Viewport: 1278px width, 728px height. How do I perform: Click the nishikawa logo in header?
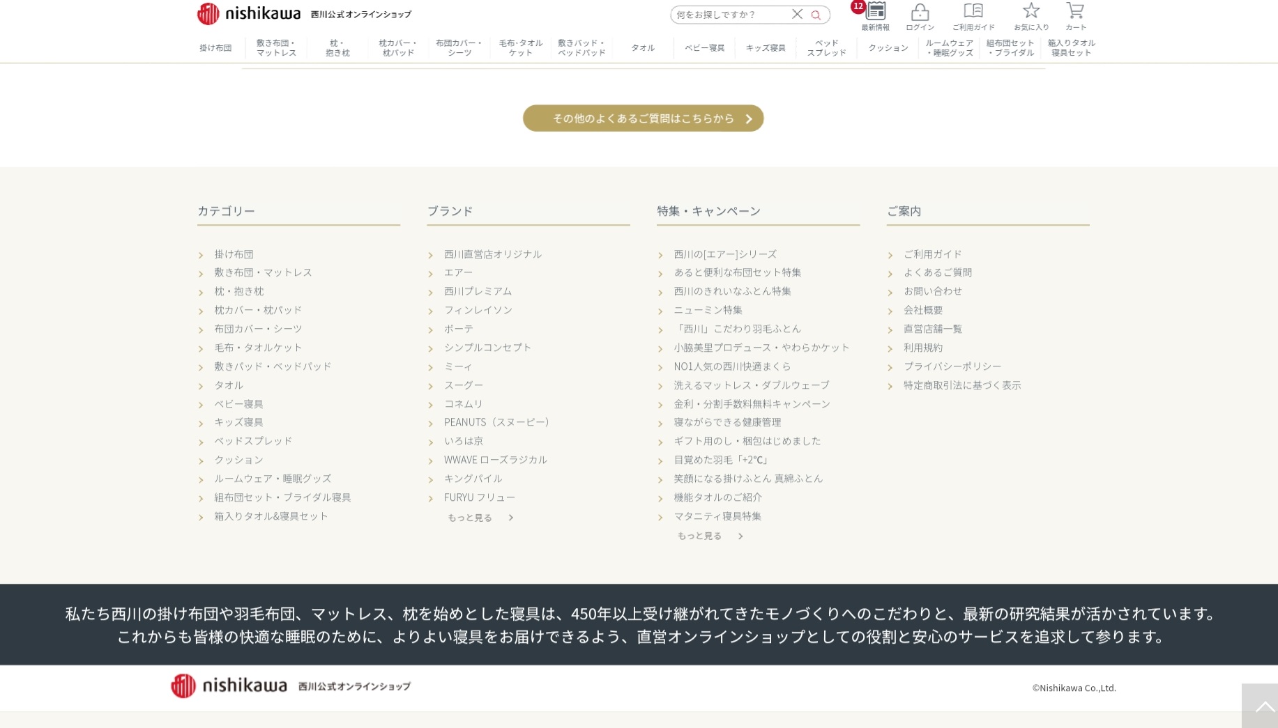(248, 14)
